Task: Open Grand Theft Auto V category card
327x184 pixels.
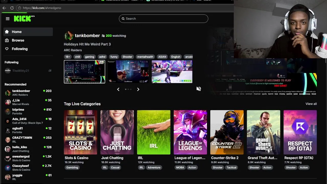Action: pyautogui.click(x=263, y=132)
